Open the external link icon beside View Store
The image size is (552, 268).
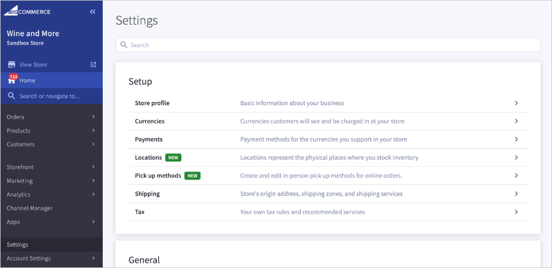pyautogui.click(x=93, y=65)
